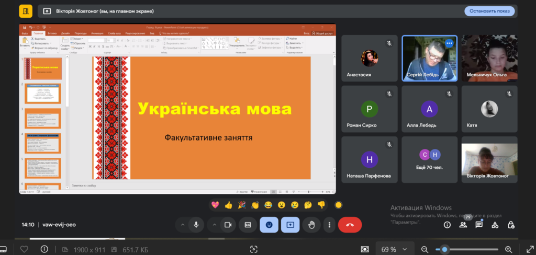Open host controls lock icon

pyautogui.click(x=511, y=225)
